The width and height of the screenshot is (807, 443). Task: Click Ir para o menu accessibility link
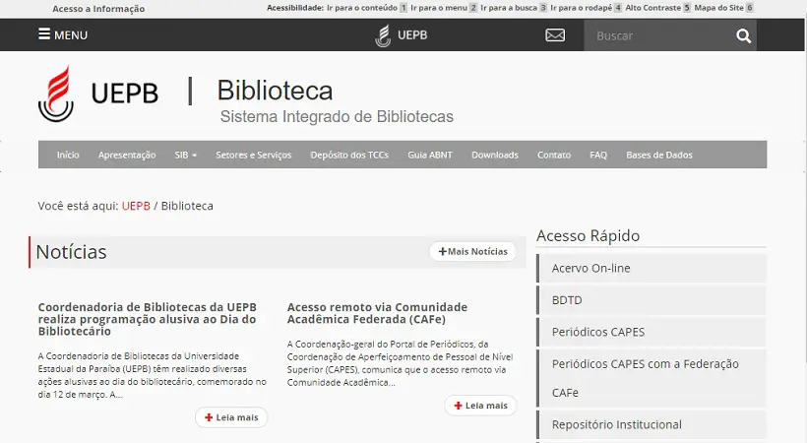click(x=444, y=8)
